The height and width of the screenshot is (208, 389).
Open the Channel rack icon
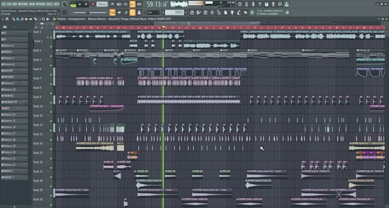205,13
